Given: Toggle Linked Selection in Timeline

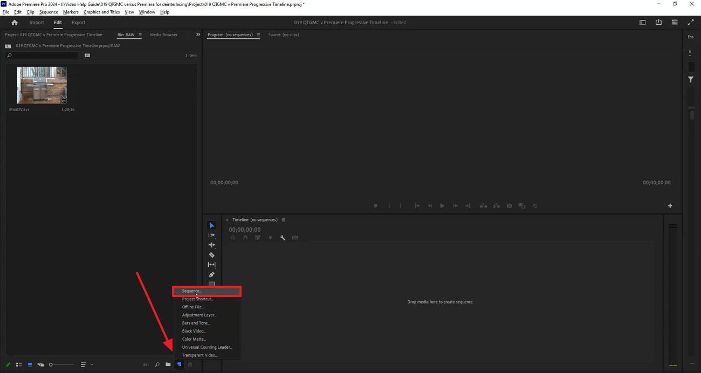Looking at the screenshot, I should [x=258, y=238].
